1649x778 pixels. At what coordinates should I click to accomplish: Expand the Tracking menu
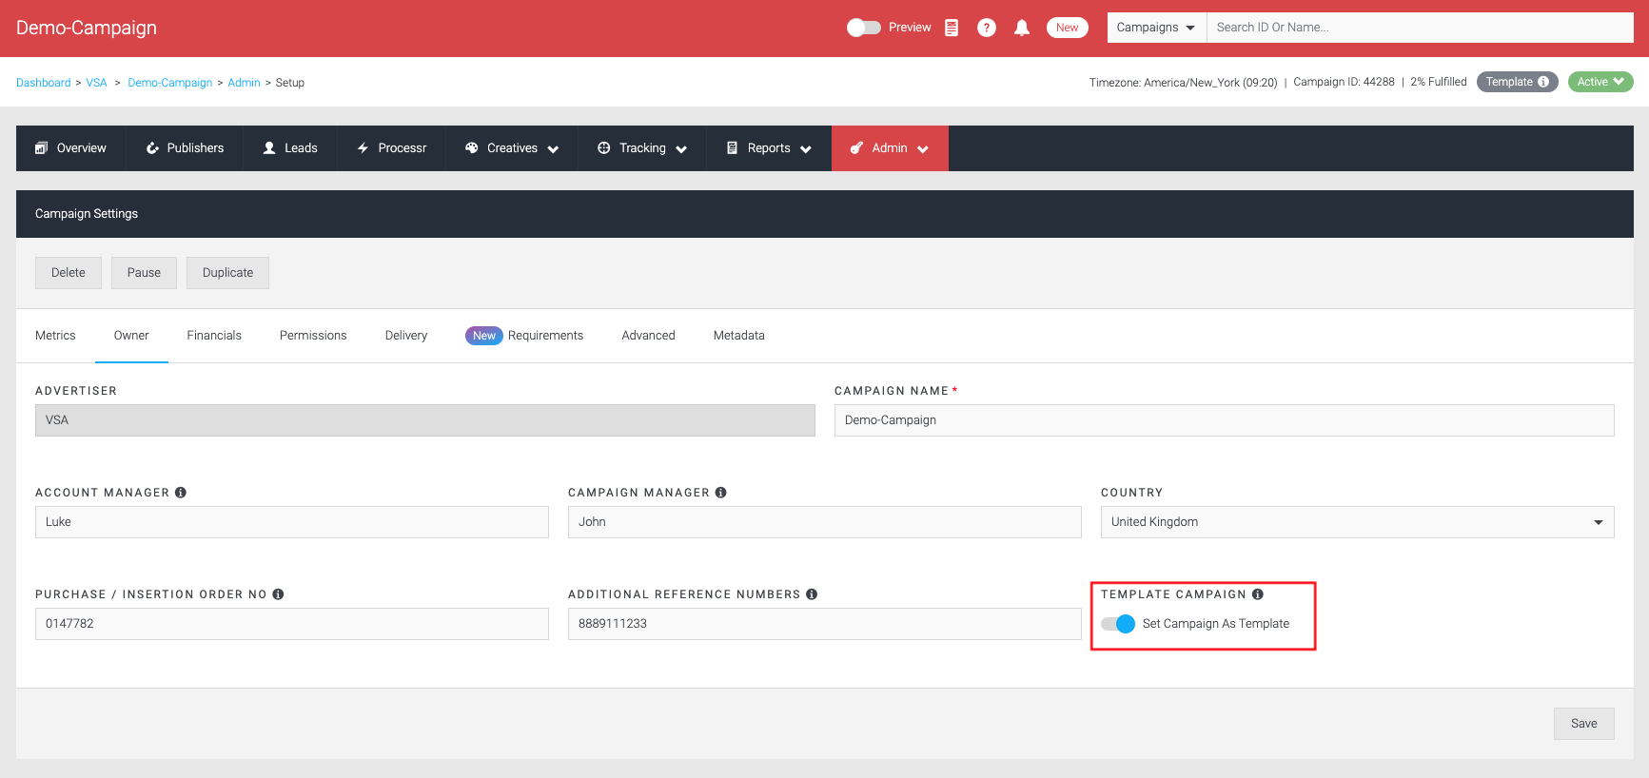pyautogui.click(x=642, y=148)
